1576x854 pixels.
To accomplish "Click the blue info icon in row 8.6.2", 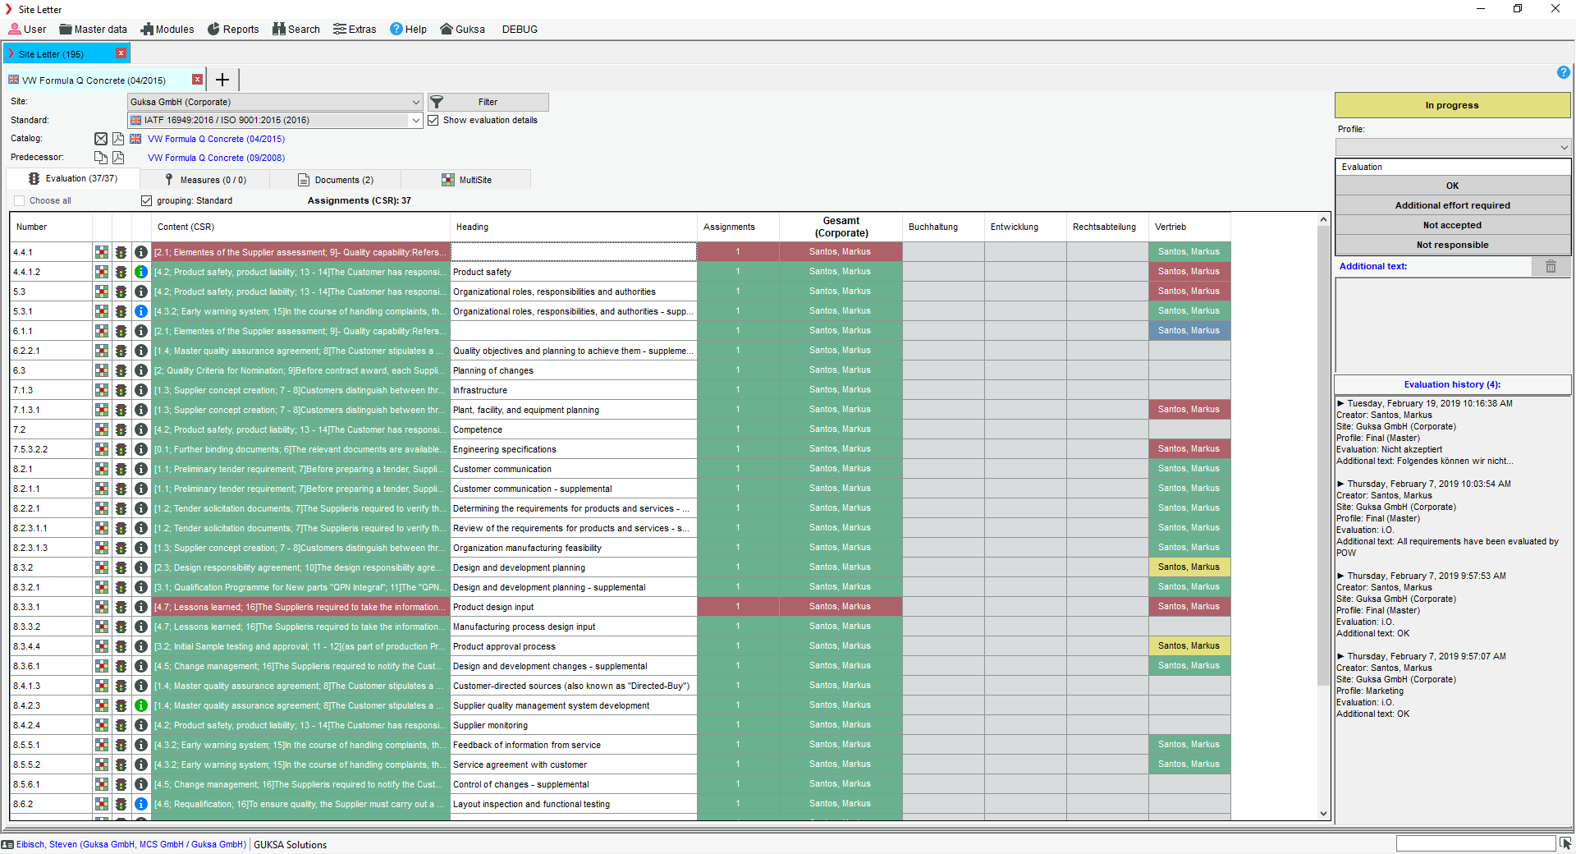I will point(141,804).
